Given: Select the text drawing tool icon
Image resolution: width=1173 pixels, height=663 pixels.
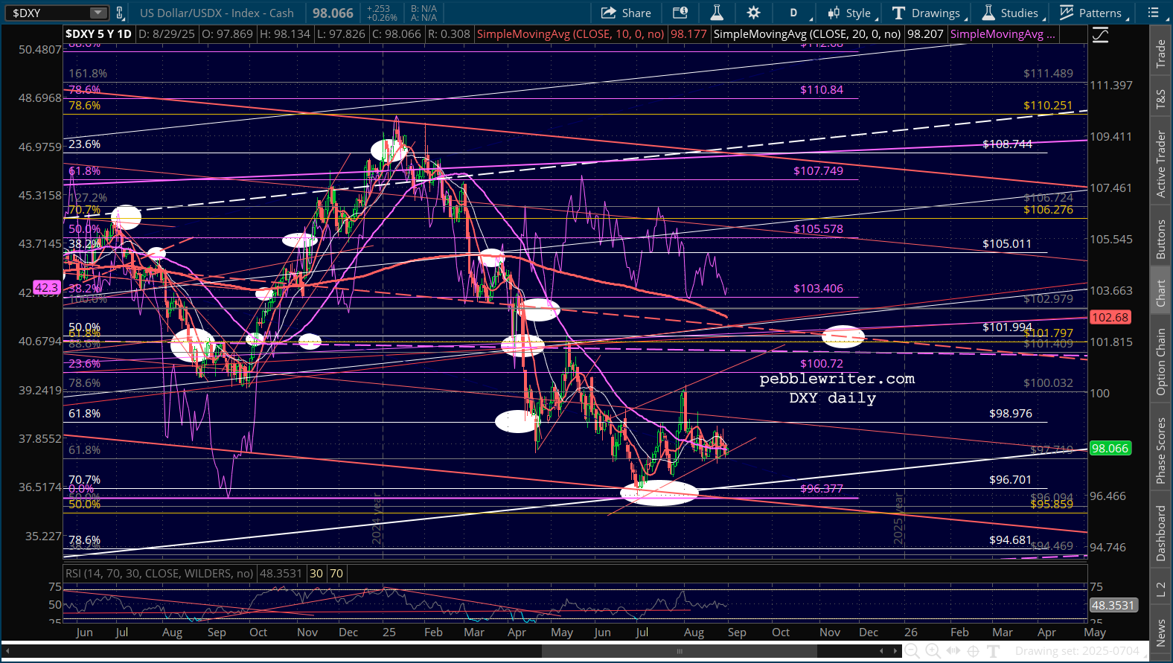Looking at the screenshot, I should pos(993,651).
